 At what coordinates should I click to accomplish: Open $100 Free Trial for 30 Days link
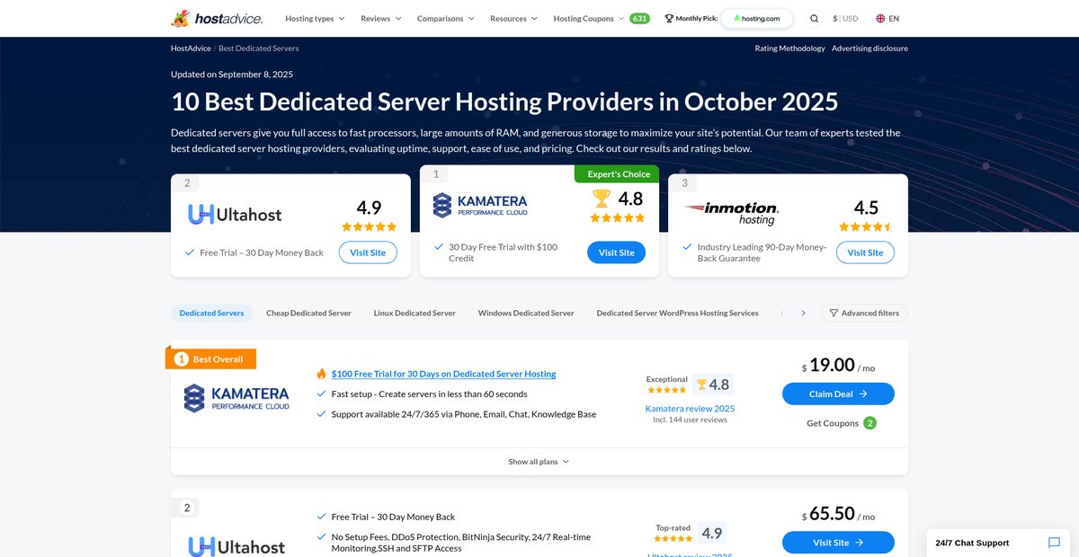click(x=443, y=374)
